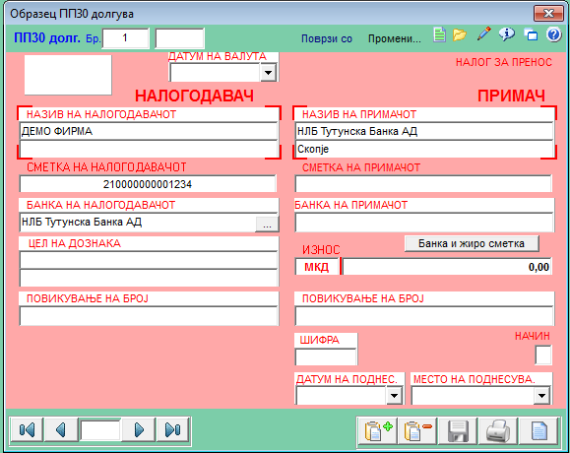Screen dimensions: 570x453
Task: Save using the floppy disk icon
Action: click(x=458, y=431)
